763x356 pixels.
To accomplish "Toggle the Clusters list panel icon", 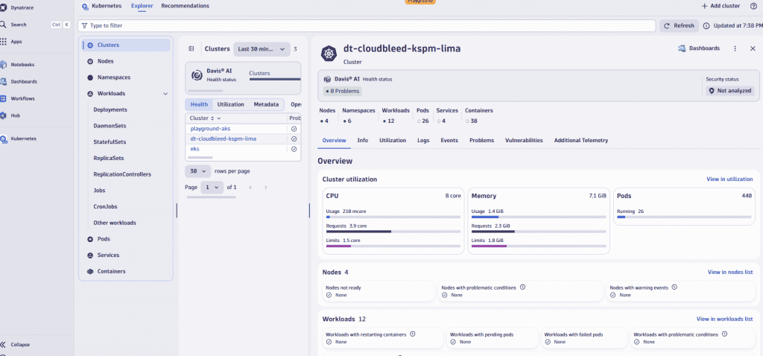I will pos(191,48).
